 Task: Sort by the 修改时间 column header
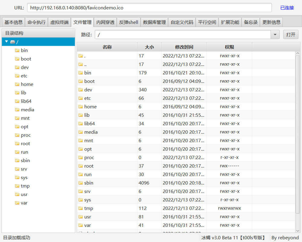click(184, 47)
